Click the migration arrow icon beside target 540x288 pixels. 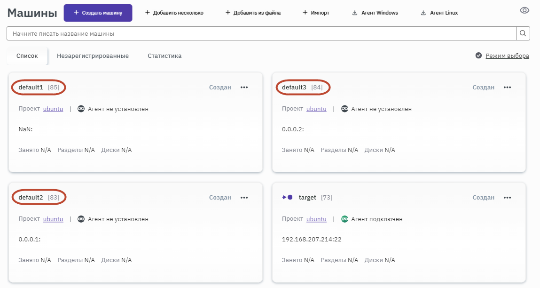(x=287, y=197)
